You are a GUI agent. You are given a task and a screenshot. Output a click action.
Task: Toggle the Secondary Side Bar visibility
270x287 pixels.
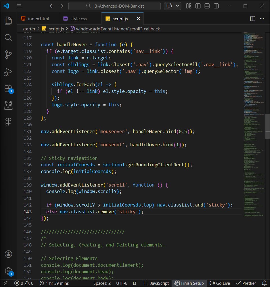(x=216, y=6)
